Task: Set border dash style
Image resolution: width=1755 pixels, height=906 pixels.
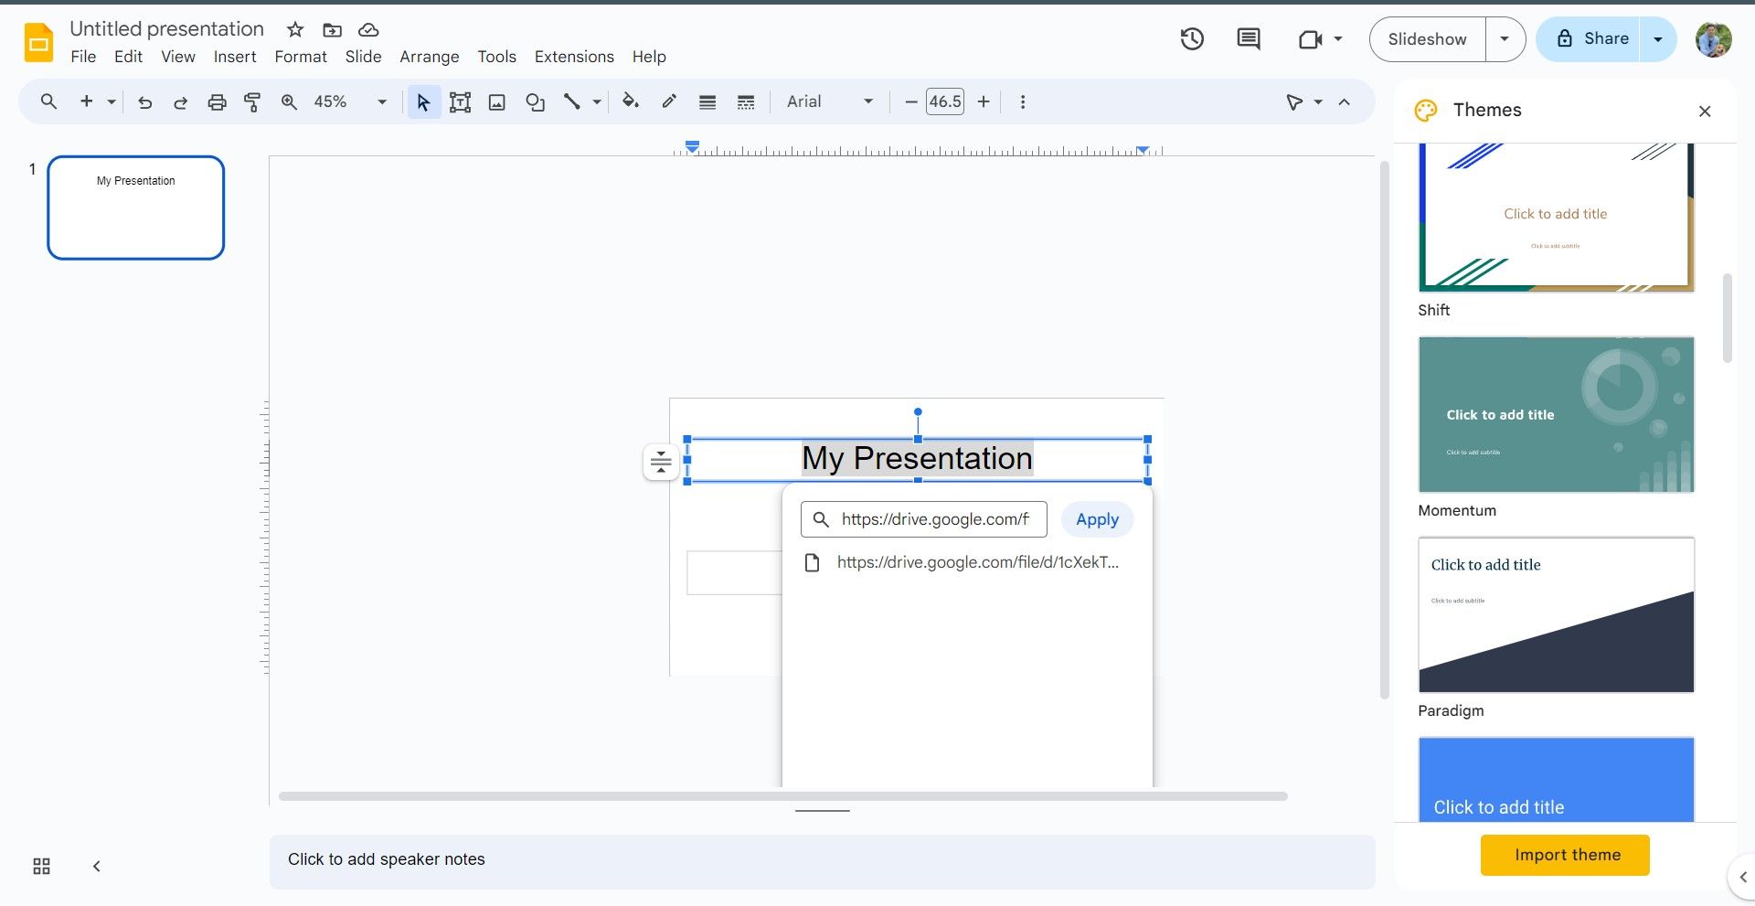Action: (x=746, y=102)
